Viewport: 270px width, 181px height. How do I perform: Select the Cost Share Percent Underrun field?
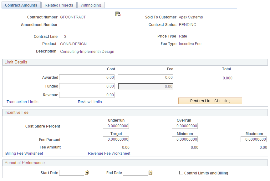coord(116,126)
